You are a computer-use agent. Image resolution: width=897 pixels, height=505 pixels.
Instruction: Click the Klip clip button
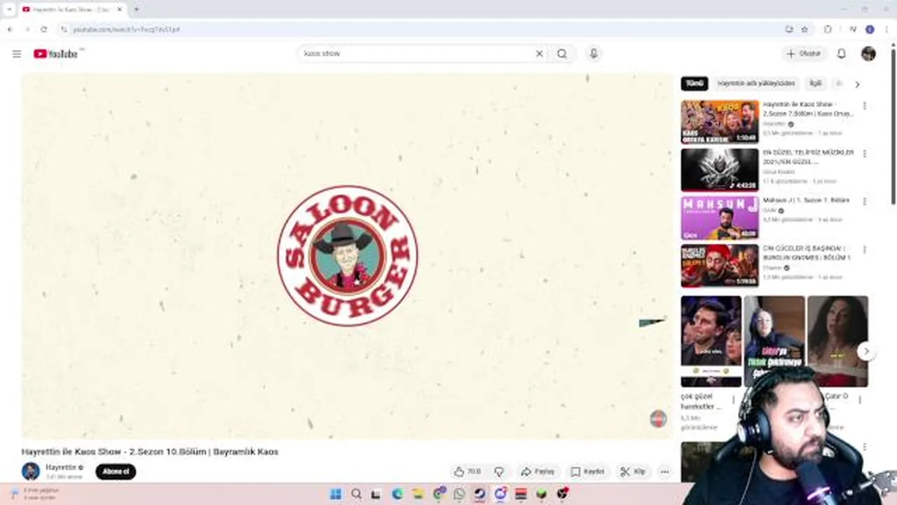[x=633, y=472]
